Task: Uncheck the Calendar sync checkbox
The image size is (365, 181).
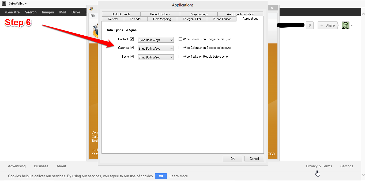Action: [x=132, y=48]
